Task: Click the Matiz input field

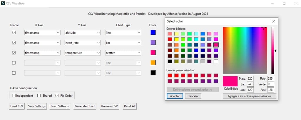Action: point(250,78)
